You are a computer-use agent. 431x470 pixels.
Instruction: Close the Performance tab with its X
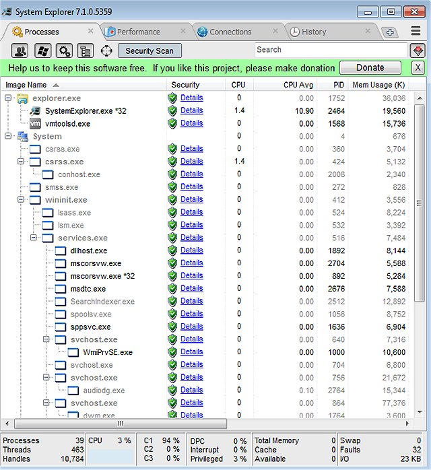click(183, 31)
